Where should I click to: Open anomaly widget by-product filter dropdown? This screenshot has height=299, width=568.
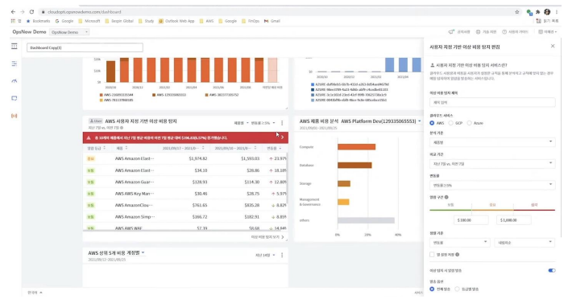click(241, 123)
